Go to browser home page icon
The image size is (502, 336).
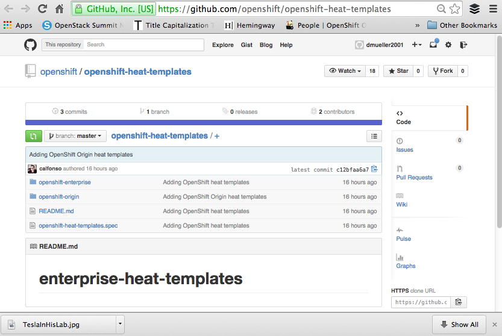click(x=59, y=9)
